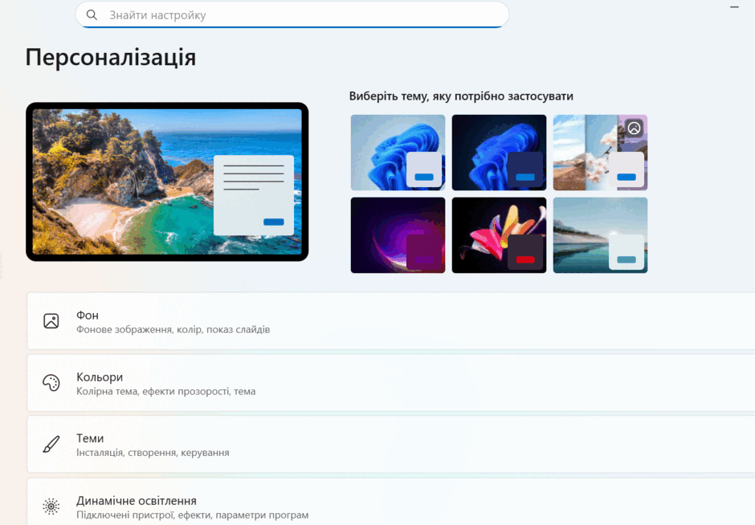Open the Кольори settings section
The image size is (755, 525).
(391, 383)
